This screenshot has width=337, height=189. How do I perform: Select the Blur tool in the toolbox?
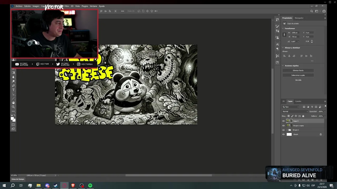[x=13, y=77]
